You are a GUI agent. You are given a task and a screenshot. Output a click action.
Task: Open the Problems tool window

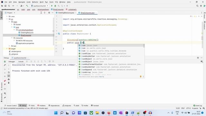tap(42, 105)
